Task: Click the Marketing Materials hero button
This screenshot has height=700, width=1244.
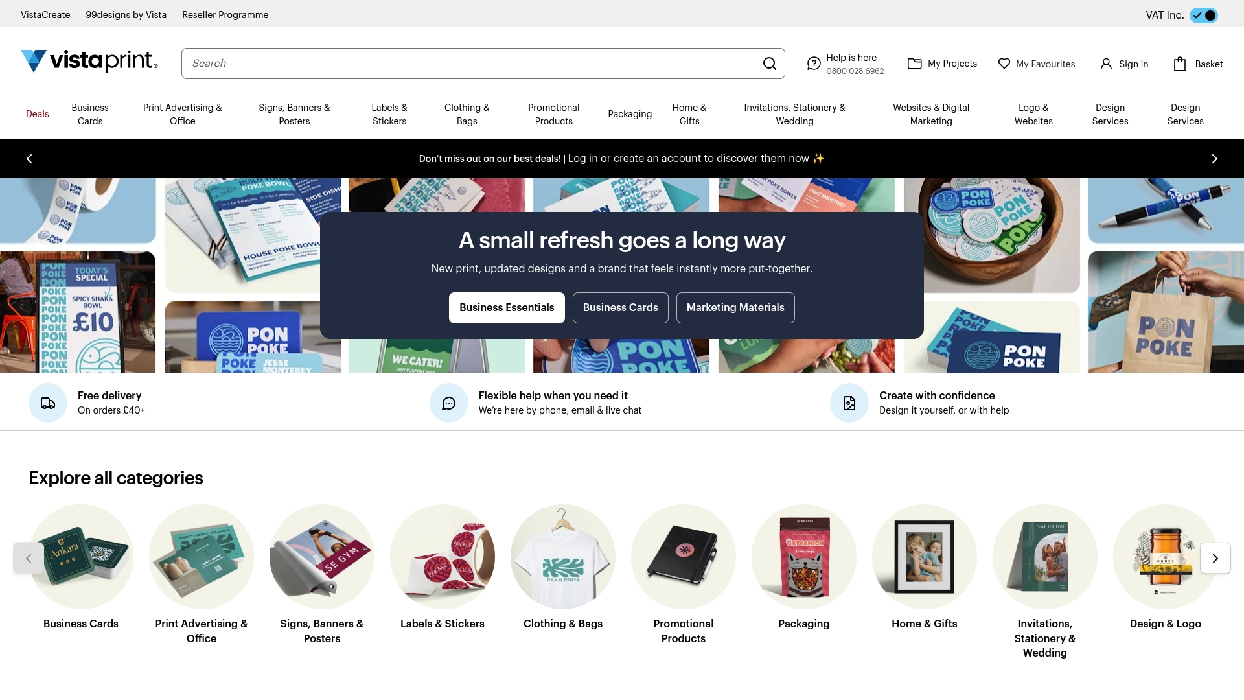Action: click(x=735, y=308)
